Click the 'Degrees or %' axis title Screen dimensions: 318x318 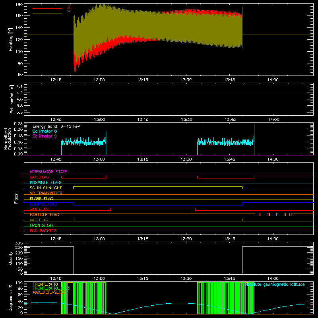click(x=11, y=298)
